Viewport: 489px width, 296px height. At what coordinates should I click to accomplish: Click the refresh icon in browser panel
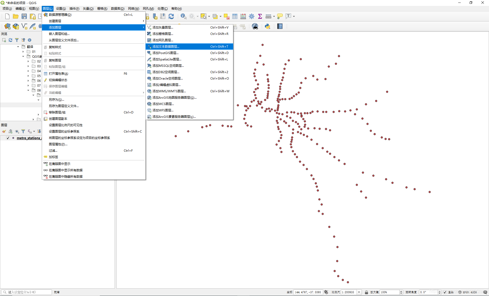(10, 40)
